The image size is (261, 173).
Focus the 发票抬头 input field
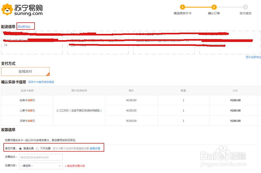(x=41, y=157)
